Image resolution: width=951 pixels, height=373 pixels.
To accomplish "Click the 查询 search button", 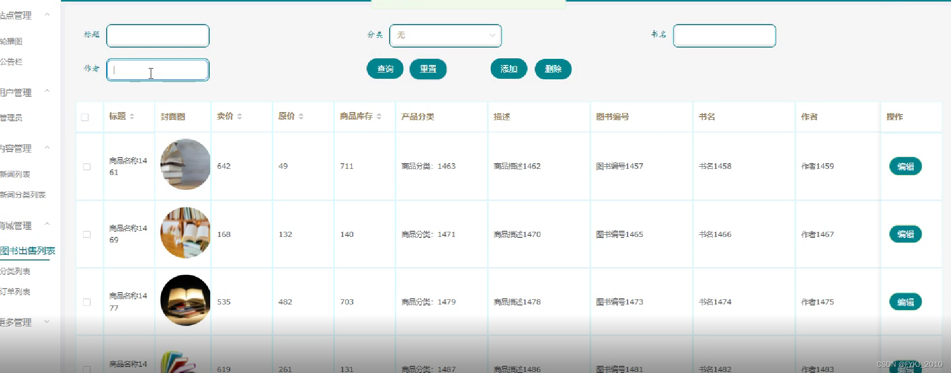I will 385,69.
